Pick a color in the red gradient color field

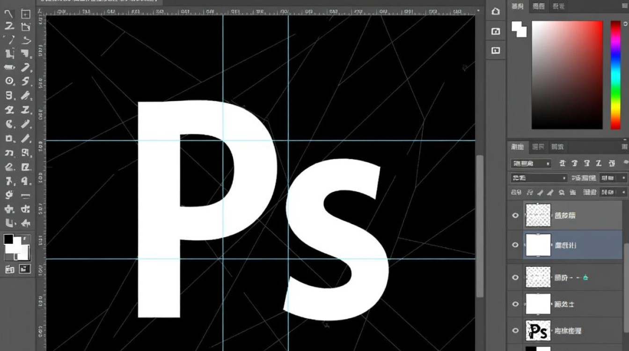click(567, 75)
